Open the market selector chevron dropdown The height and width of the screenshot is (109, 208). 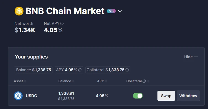(120, 11)
